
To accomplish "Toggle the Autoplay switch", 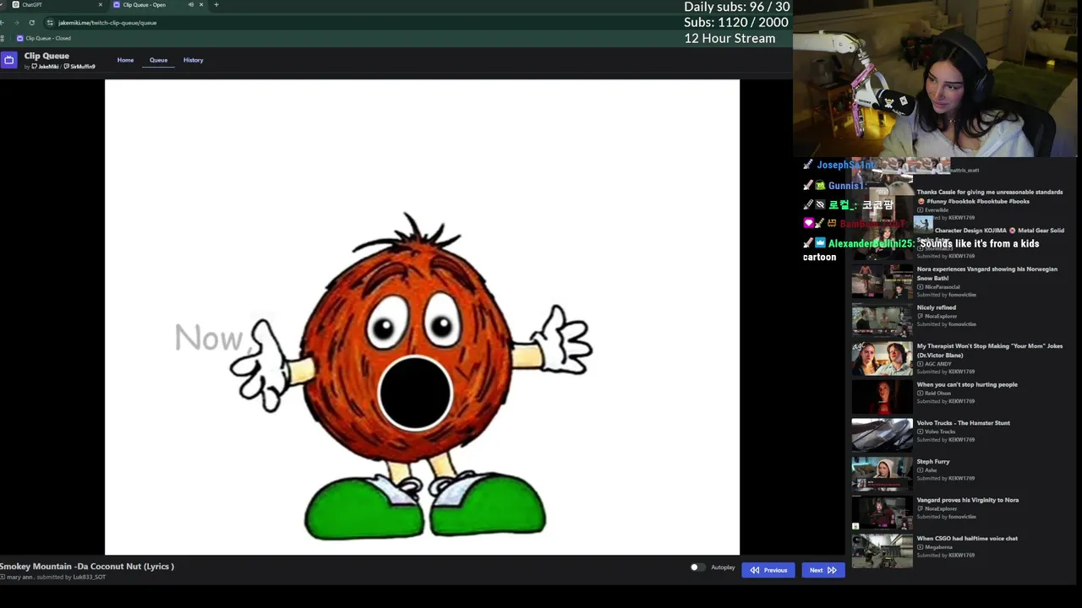I will pos(697,567).
